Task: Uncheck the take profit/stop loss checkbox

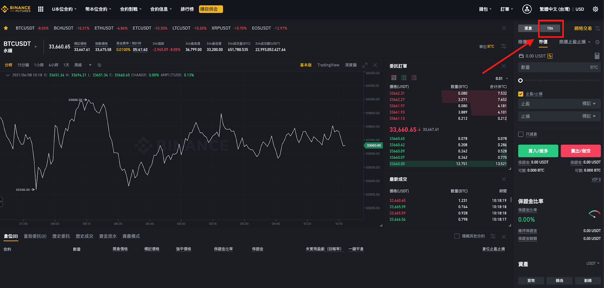Action: click(521, 94)
